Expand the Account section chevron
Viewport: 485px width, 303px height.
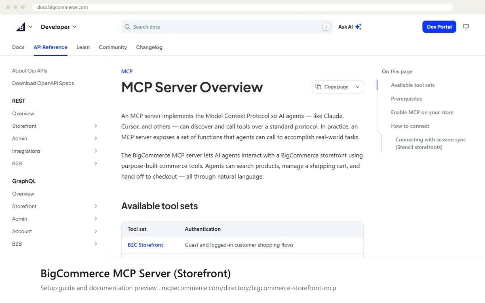(x=96, y=231)
